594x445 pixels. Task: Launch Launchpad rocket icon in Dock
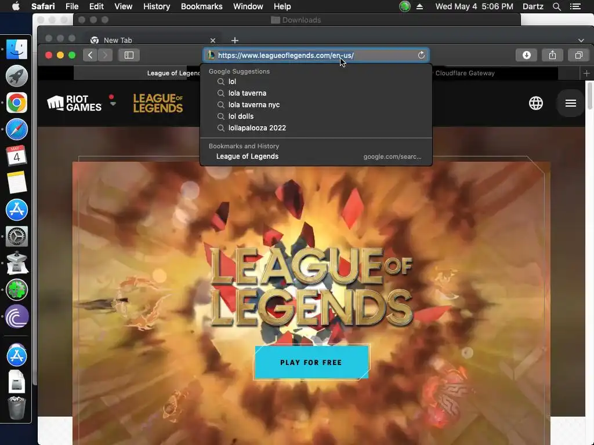[17, 76]
